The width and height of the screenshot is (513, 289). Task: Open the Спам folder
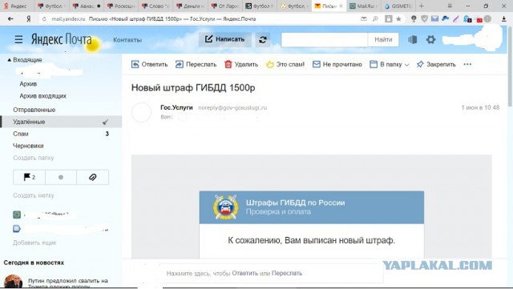[x=21, y=134]
